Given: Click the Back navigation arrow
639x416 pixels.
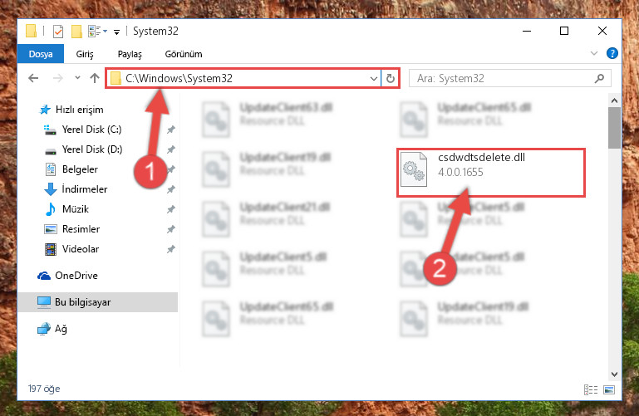Looking at the screenshot, I should pos(33,78).
